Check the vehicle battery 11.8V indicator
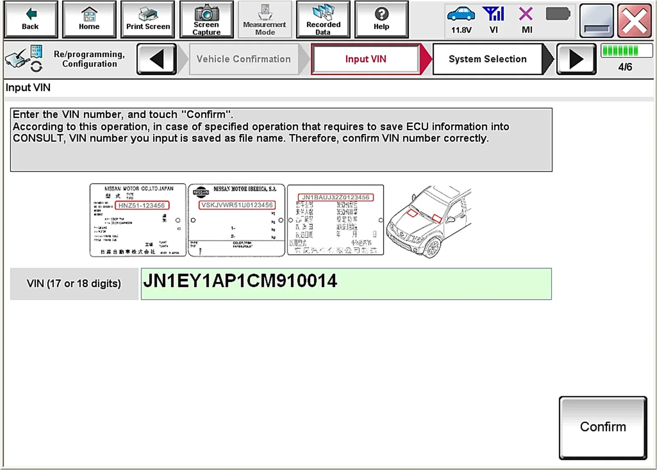This screenshot has width=657, height=470. click(461, 20)
